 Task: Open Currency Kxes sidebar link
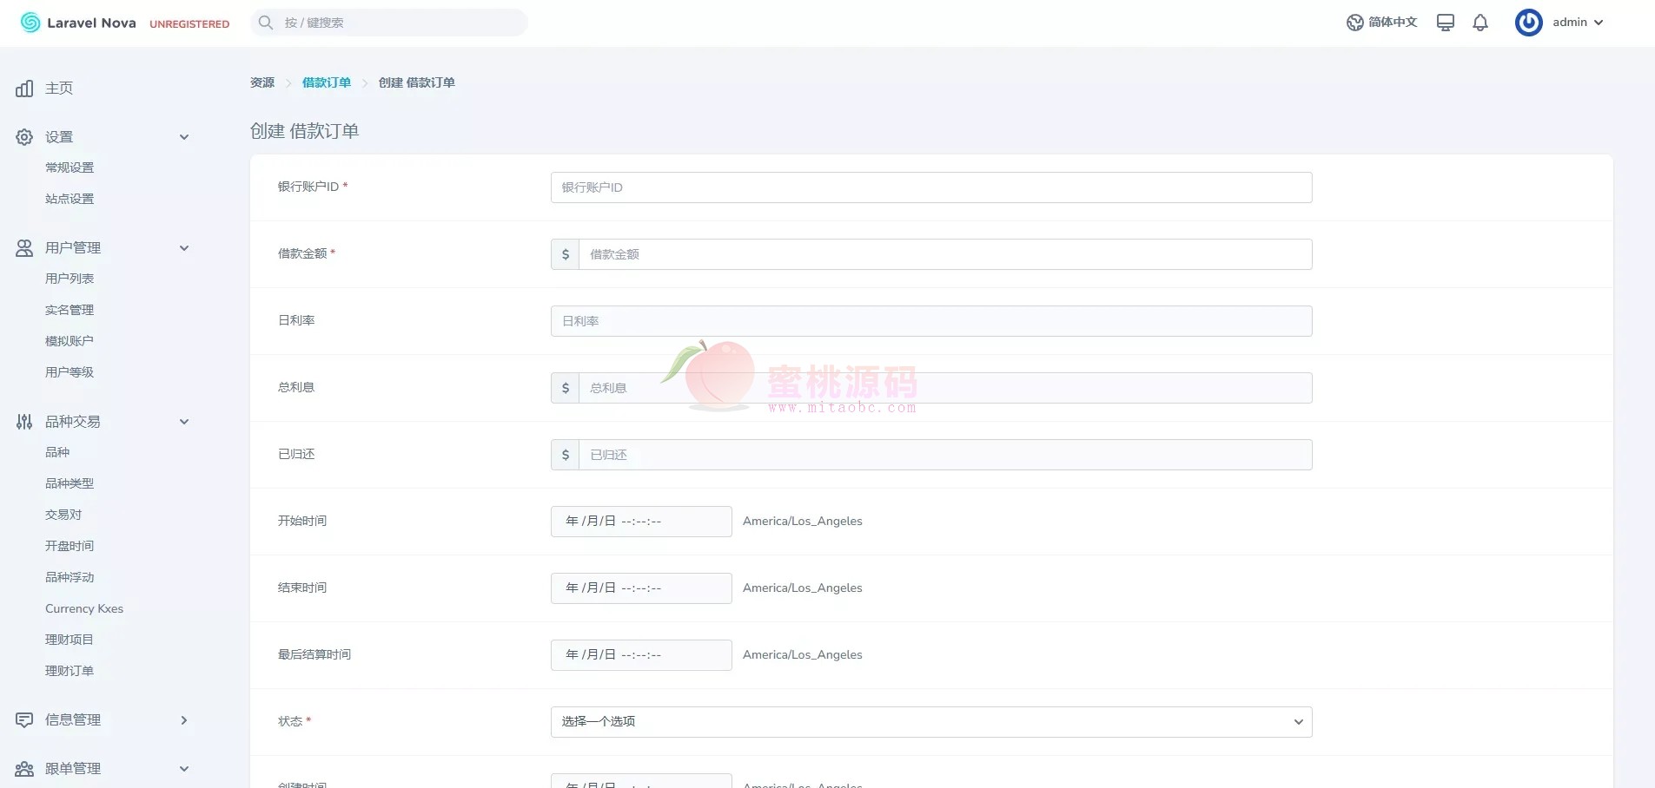click(84, 608)
